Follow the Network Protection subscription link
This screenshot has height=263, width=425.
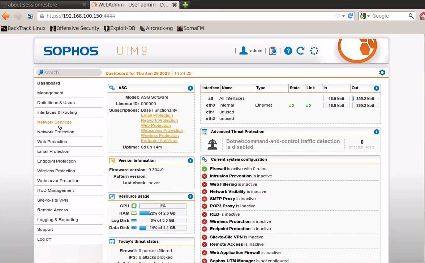click(x=159, y=120)
